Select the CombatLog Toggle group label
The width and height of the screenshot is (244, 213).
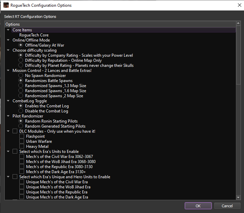click(30, 101)
